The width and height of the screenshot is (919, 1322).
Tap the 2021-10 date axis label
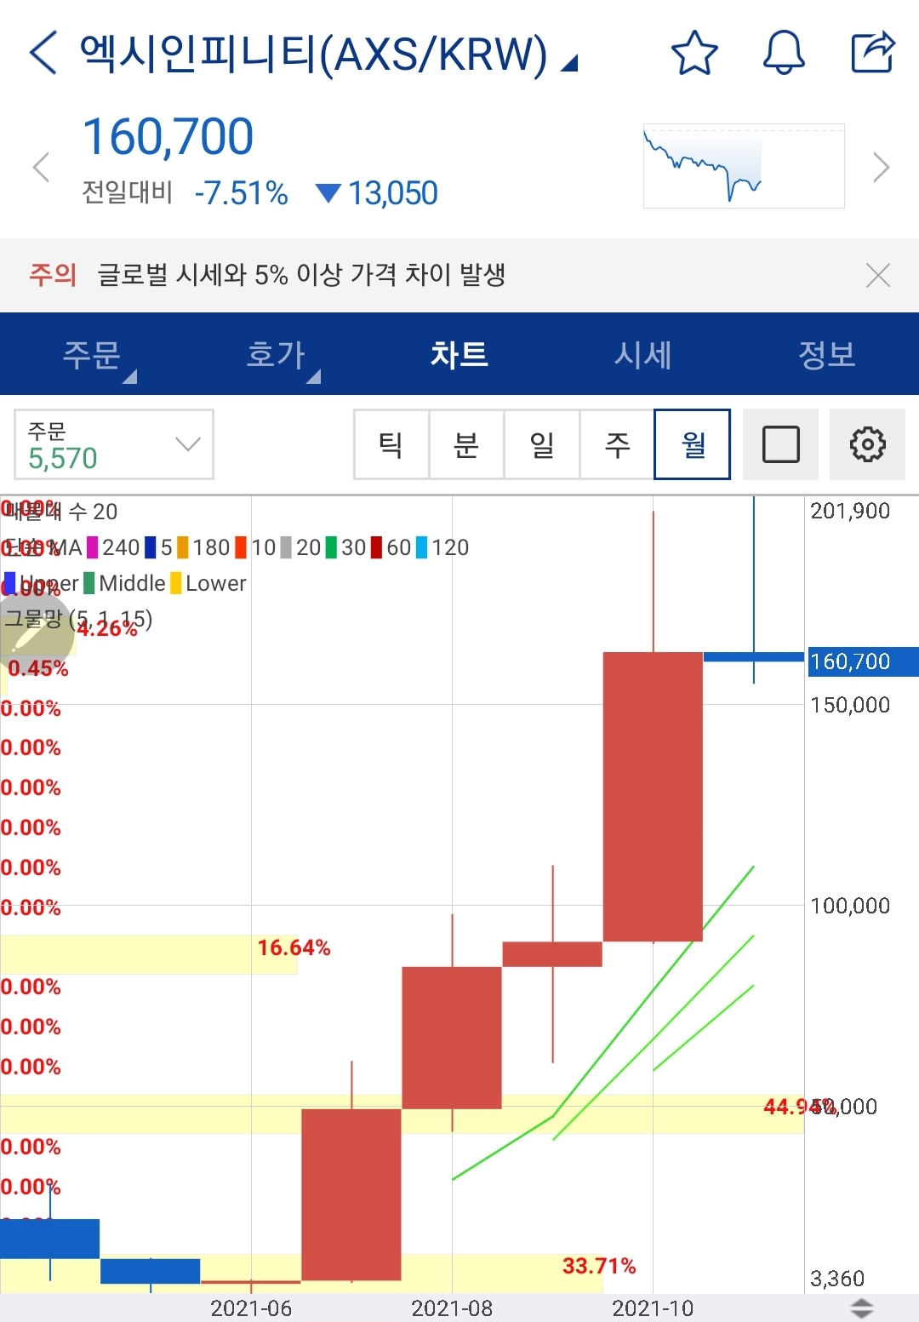653,1308
